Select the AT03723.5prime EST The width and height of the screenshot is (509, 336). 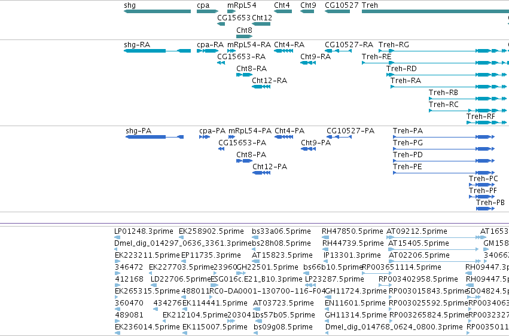pos(256,309)
